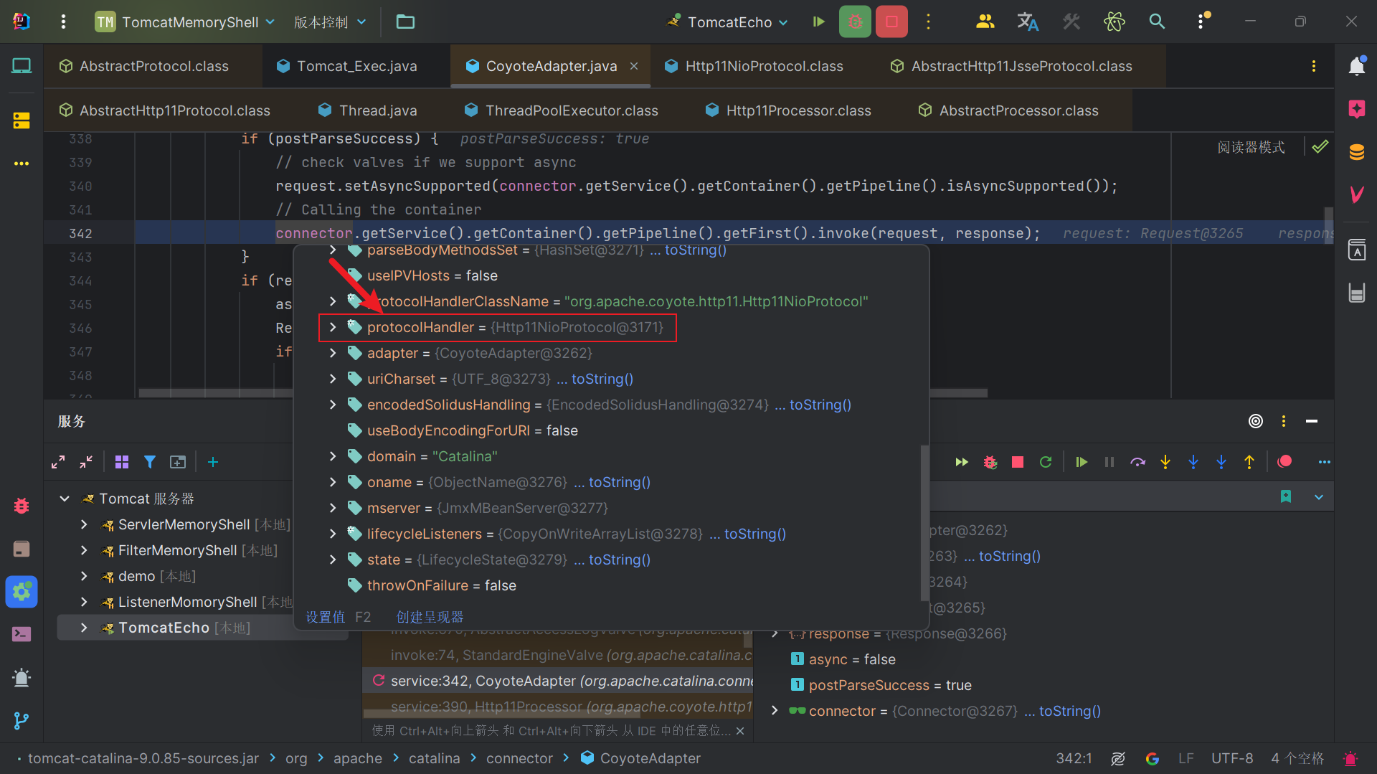The image size is (1377, 774).
Task: Pause program in debugger toolbar
Action: 1109,462
